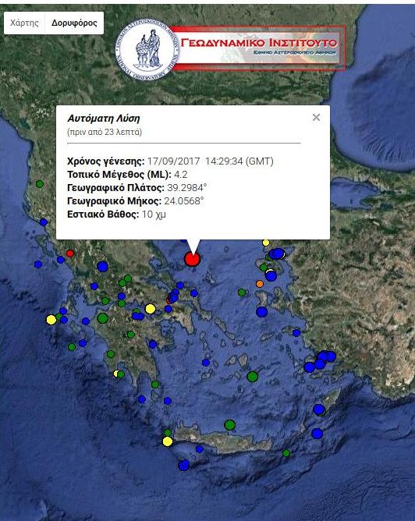The width and height of the screenshot is (415, 521).
Task: Click the Τοπικό Μέγεθος (ML) 4.2 line
Action: (127, 175)
